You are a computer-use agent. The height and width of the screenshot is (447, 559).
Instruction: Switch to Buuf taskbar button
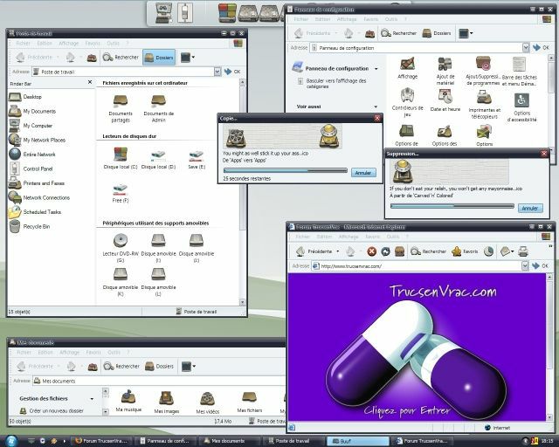[x=357, y=441]
